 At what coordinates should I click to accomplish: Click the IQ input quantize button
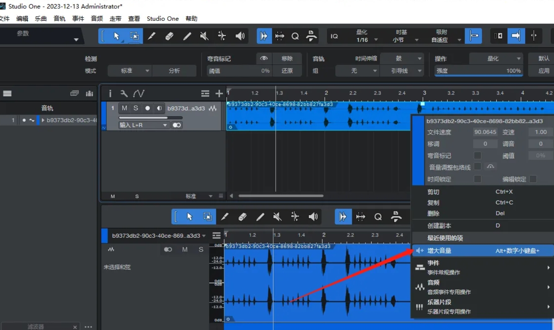pos(334,36)
